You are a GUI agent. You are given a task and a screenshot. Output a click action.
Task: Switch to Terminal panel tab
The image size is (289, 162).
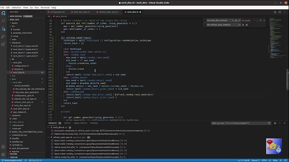[x=94, y=123]
